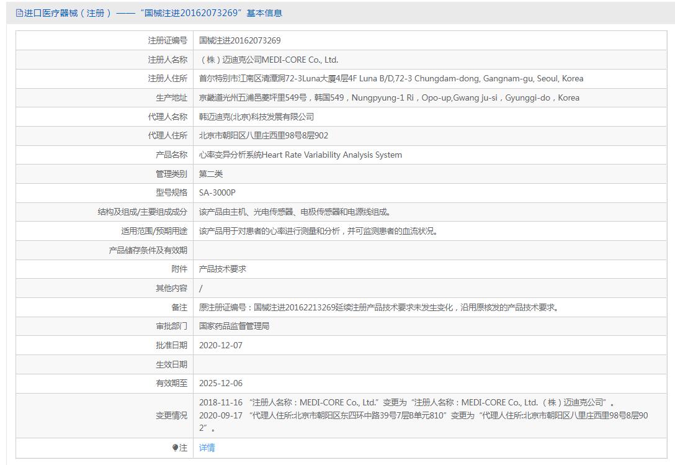Click the 生产地址 label
Screen dimensions: 675x465
(x=171, y=98)
